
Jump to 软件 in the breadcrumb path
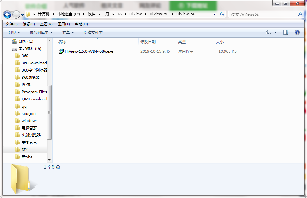coord(92,14)
